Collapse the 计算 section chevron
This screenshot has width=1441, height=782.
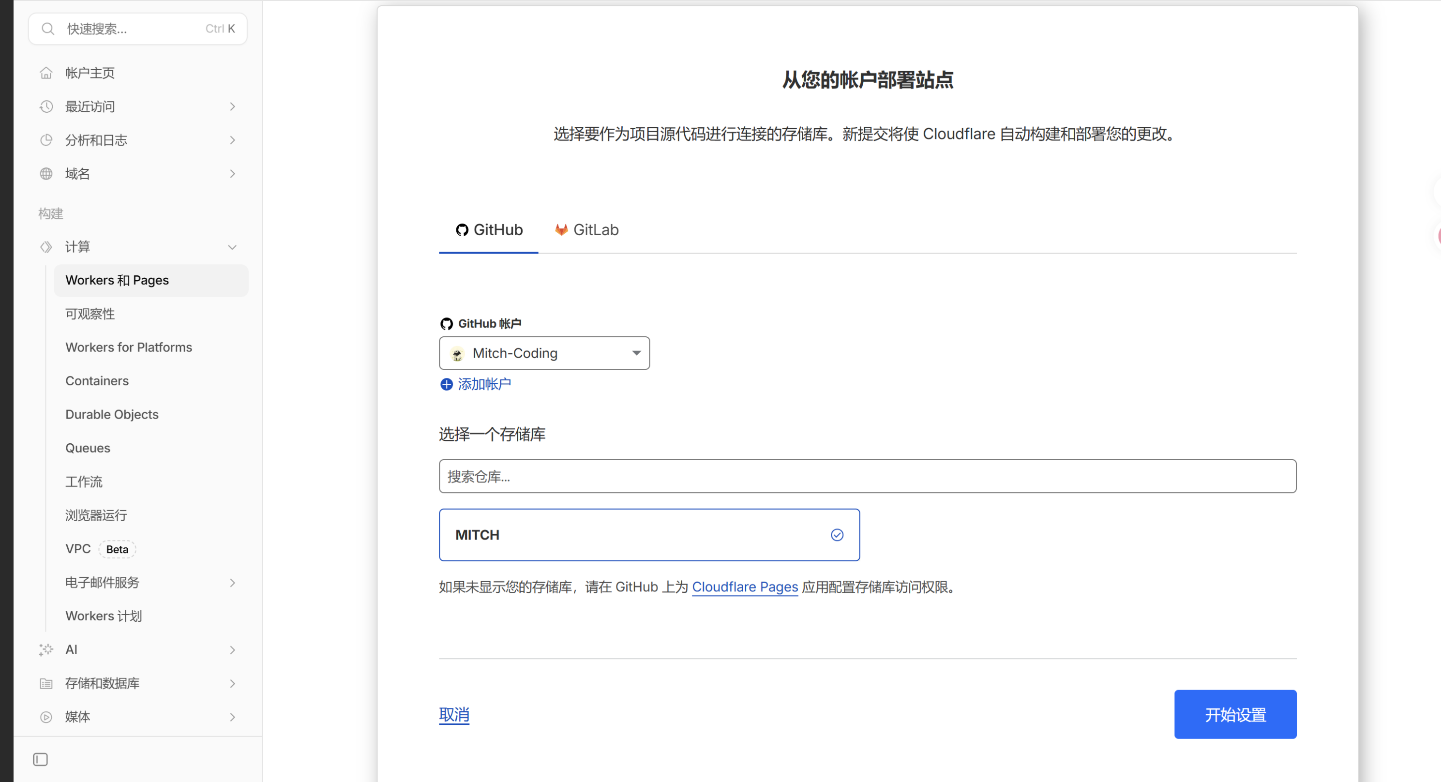232,247
